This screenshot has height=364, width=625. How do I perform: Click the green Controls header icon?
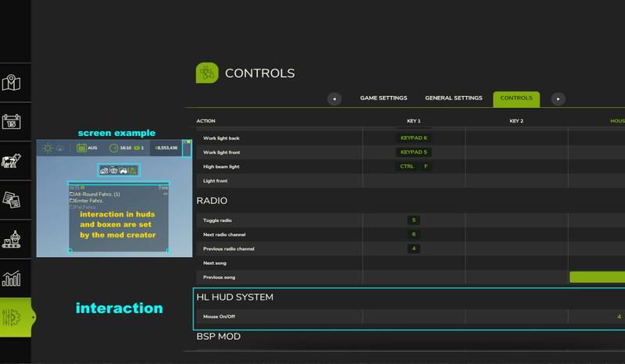click(x=206, y=73)
